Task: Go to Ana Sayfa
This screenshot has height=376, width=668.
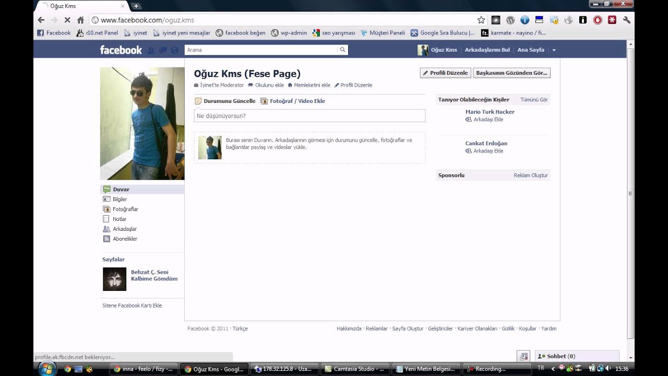Action: coord(531,50)
